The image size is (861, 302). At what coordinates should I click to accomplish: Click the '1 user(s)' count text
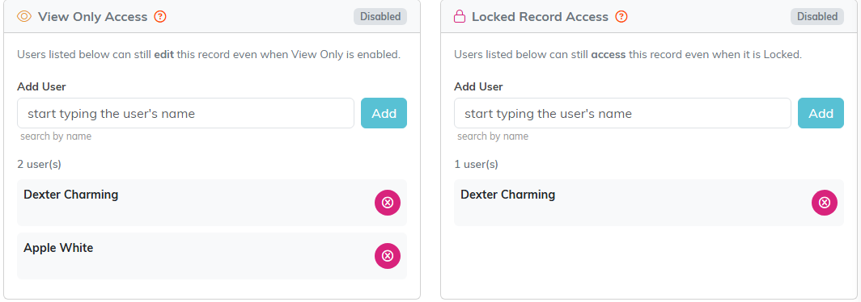point(476,165)
